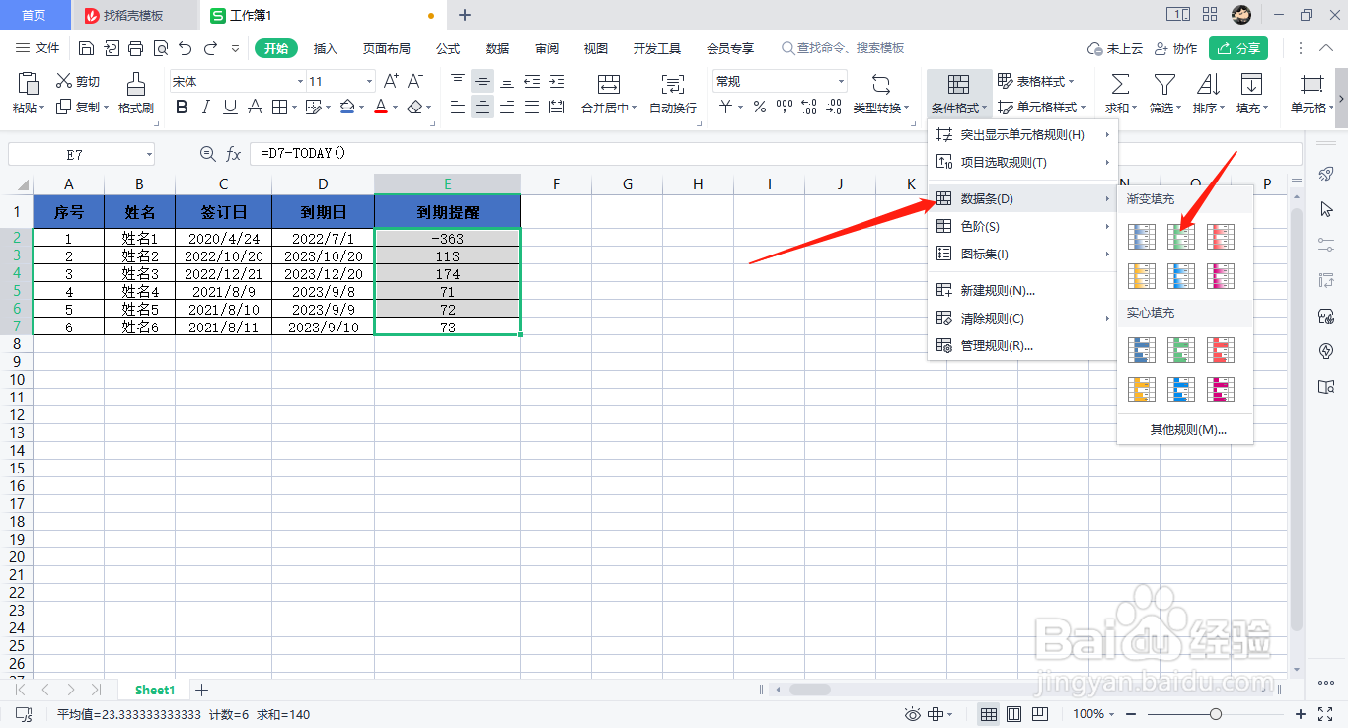
Task: Switch to the Page Layout (页面布局) tab
Action: click(386, 48)
